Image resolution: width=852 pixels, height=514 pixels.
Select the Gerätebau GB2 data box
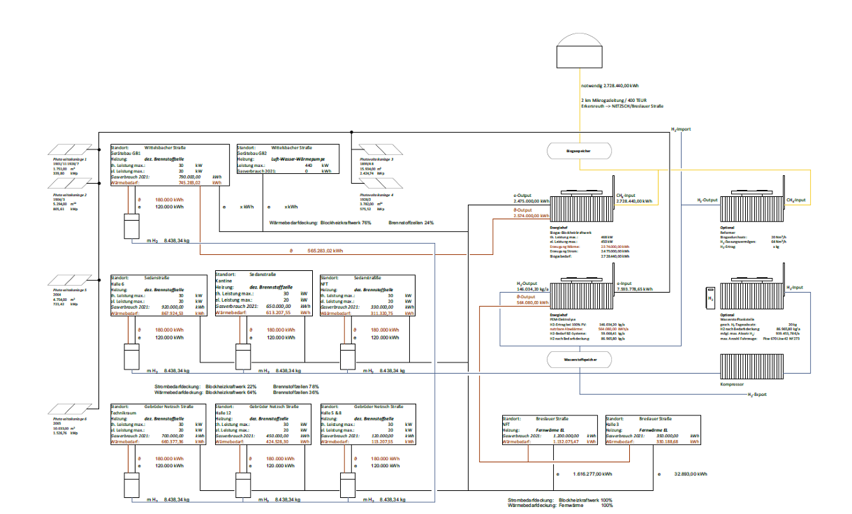288,159
